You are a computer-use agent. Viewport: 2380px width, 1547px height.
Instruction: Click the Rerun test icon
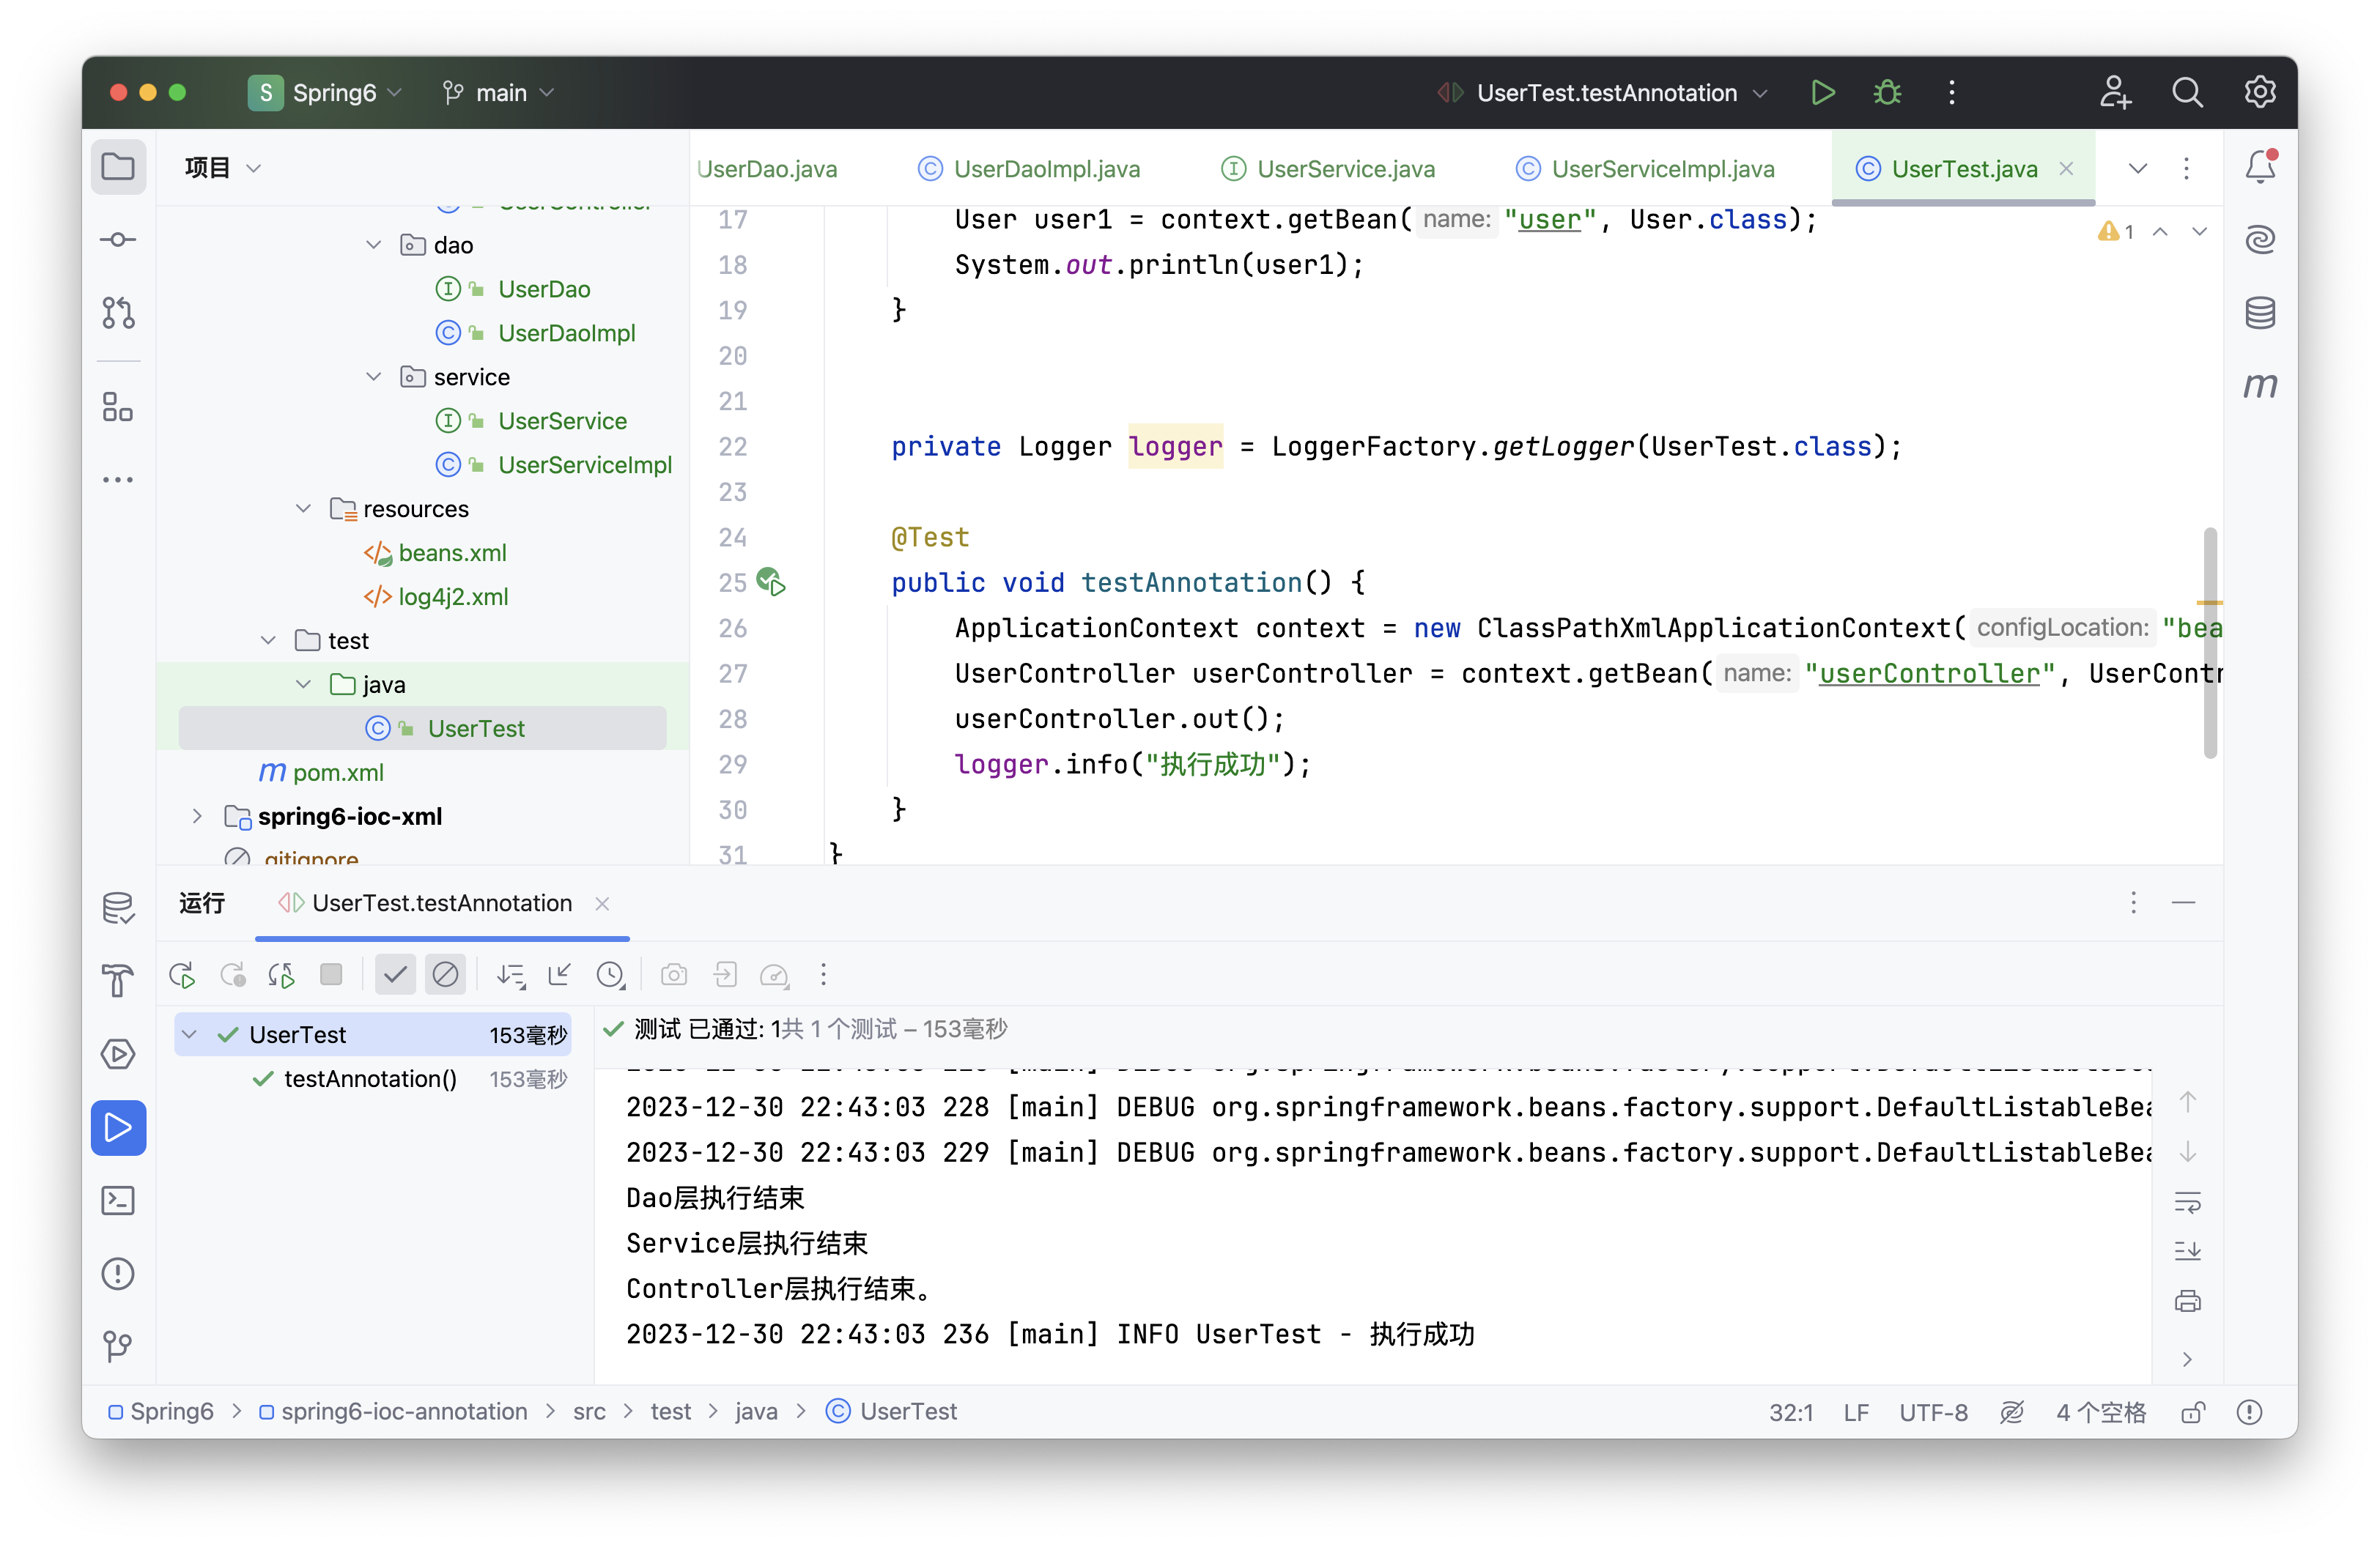183,974
